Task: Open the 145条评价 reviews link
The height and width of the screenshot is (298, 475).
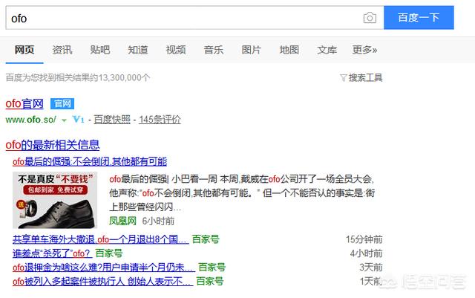Action: click(x=160, y=120)
